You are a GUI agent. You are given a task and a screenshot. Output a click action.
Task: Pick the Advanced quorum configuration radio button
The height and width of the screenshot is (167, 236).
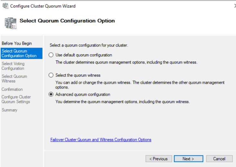[x=51, y=94]
